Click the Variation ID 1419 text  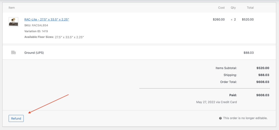36,31
